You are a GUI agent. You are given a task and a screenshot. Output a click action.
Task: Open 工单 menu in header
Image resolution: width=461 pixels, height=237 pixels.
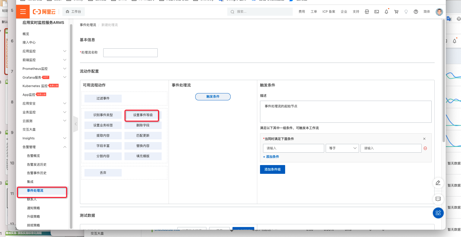point(314,12)
